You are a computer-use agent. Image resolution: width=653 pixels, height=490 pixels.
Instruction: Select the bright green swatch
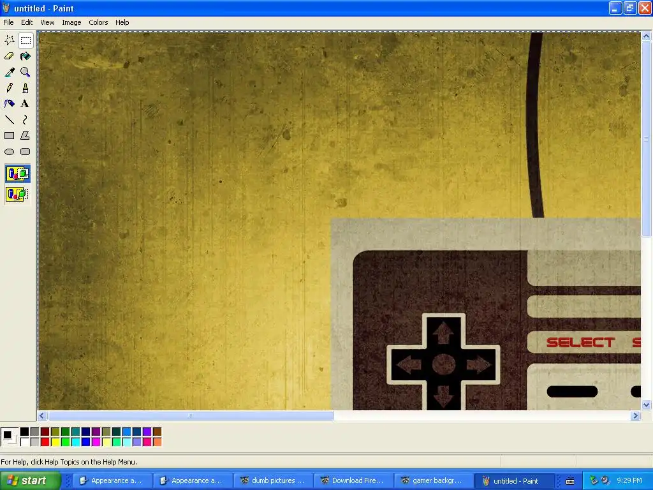66,442
